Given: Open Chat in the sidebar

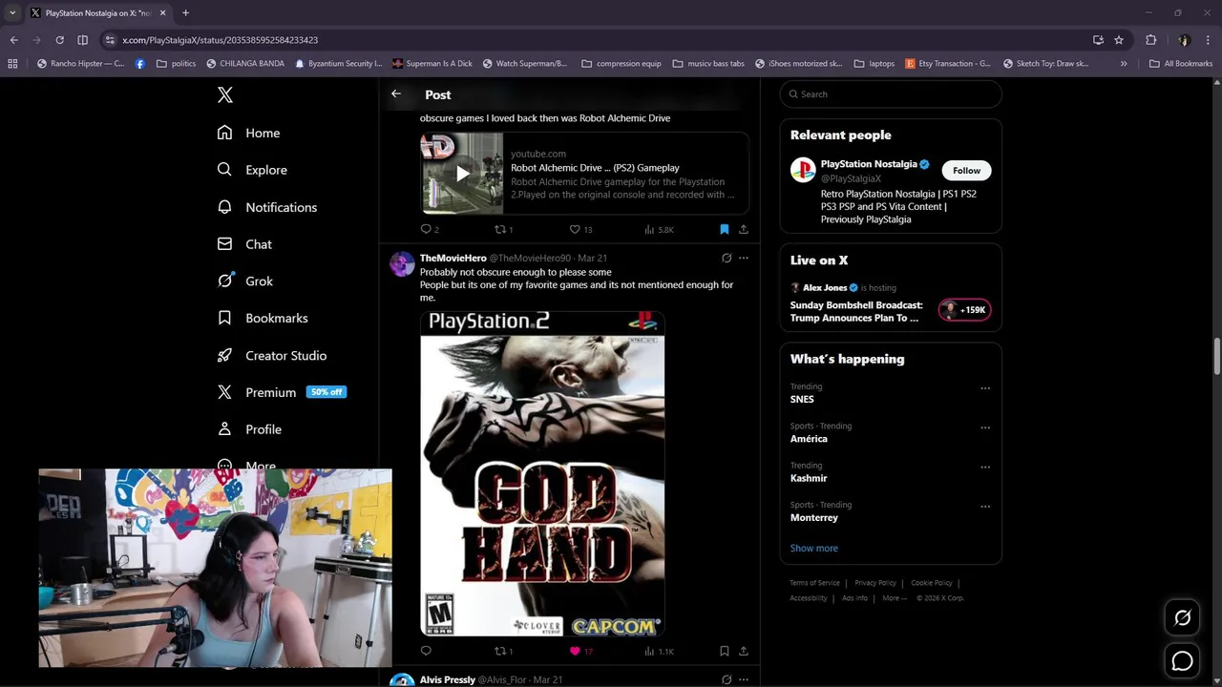Looking at the screenshot, I should coord(244,244).
